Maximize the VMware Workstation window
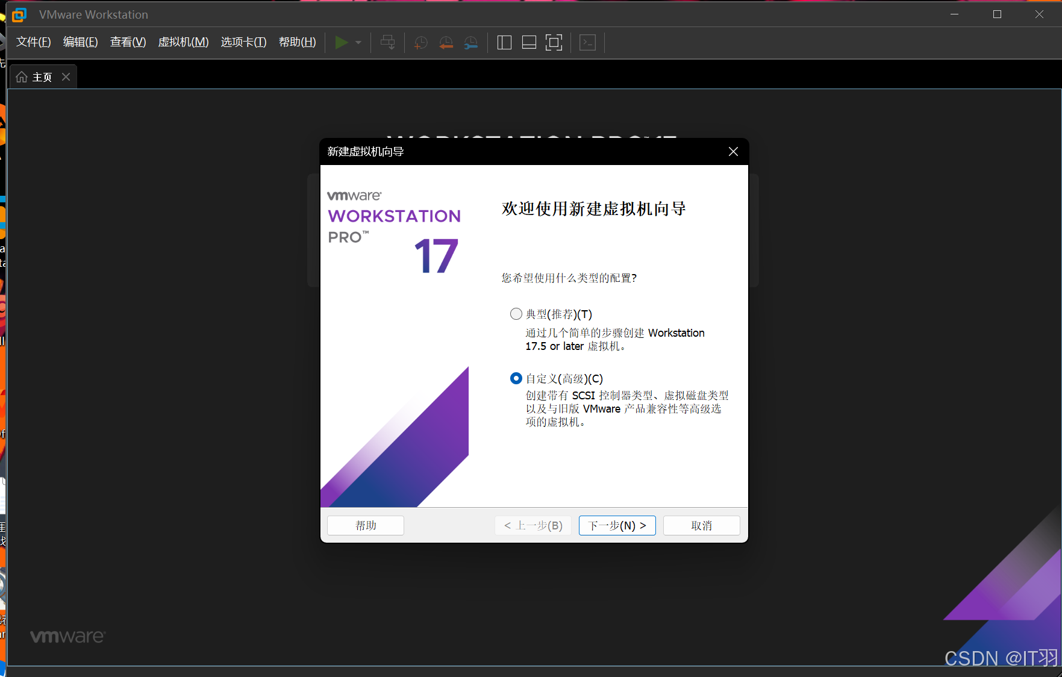Image resolution: width=1062 pixels, height=677 pixels. click(x=998, y=14)
